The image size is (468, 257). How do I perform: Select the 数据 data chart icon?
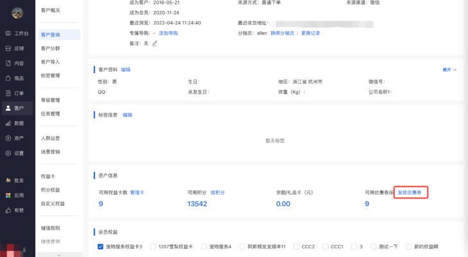(x=8, y=123)
